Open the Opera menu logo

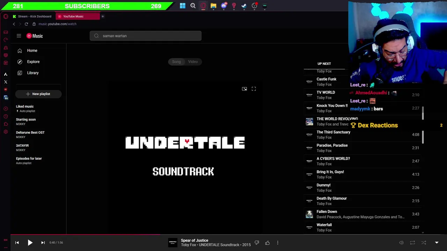click(x=6, y=16)
